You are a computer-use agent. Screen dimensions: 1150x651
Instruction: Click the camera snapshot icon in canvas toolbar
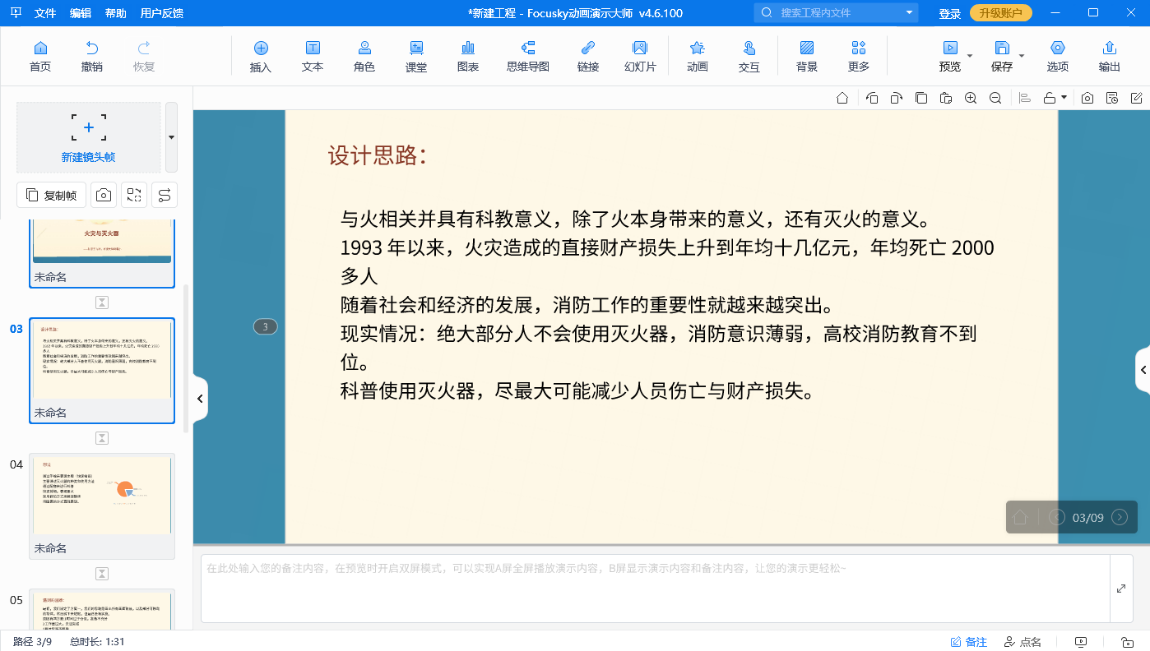click(x=1087, y=98)
